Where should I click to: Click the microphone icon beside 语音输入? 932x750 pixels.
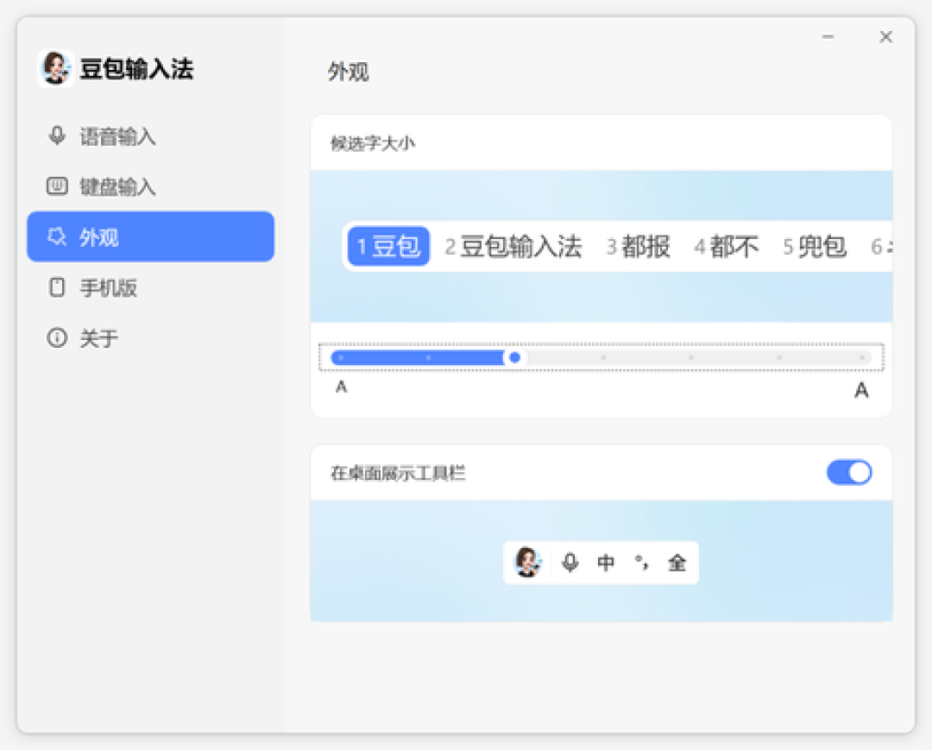click(57, 136)
